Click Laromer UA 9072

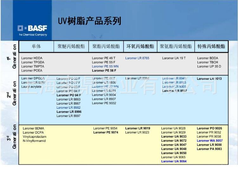coord(174,141)
